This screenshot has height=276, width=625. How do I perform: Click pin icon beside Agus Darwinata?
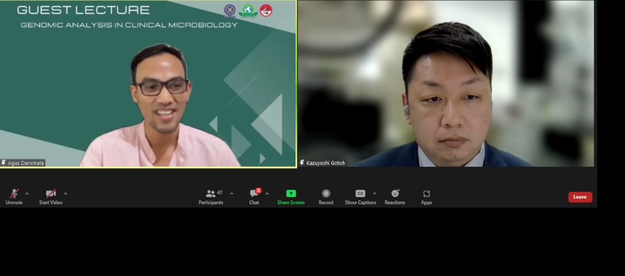(4, 162)
